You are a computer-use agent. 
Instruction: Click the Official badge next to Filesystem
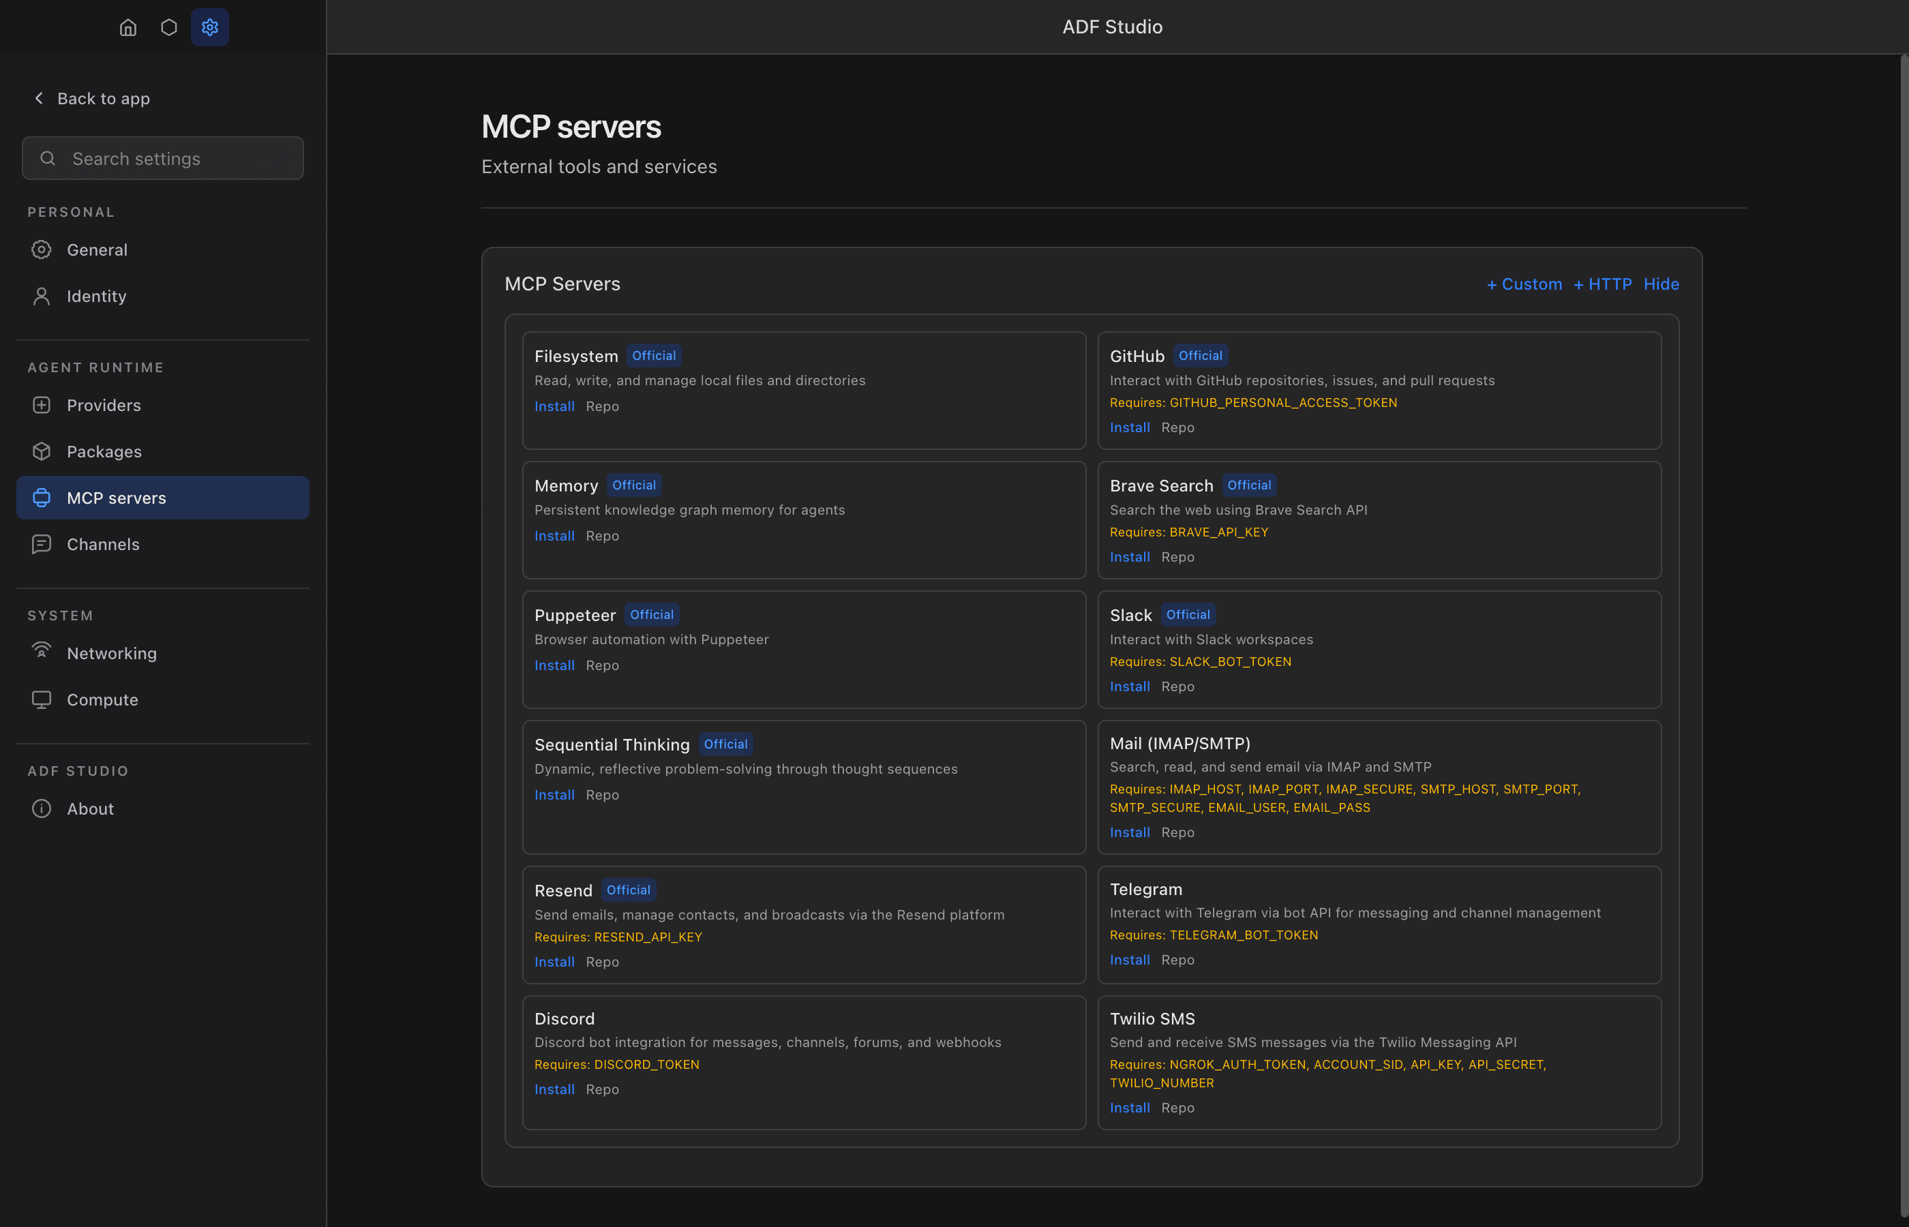pos(654,355)
